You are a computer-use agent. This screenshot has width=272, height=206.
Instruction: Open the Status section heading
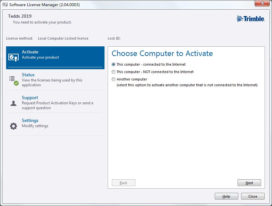point(28,75)
